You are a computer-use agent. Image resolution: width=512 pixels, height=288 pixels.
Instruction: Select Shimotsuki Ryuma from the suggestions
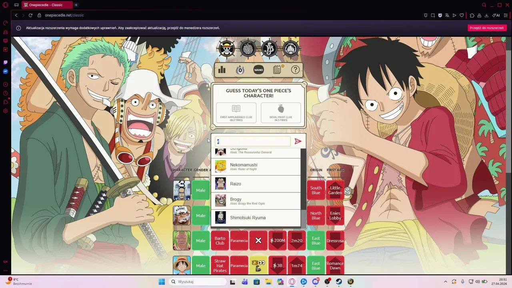pyautogui.click(x=256, y=218)
